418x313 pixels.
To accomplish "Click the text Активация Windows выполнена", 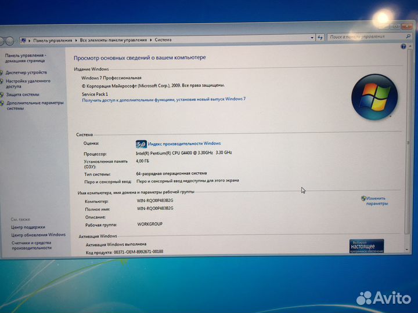I will 116,244.
